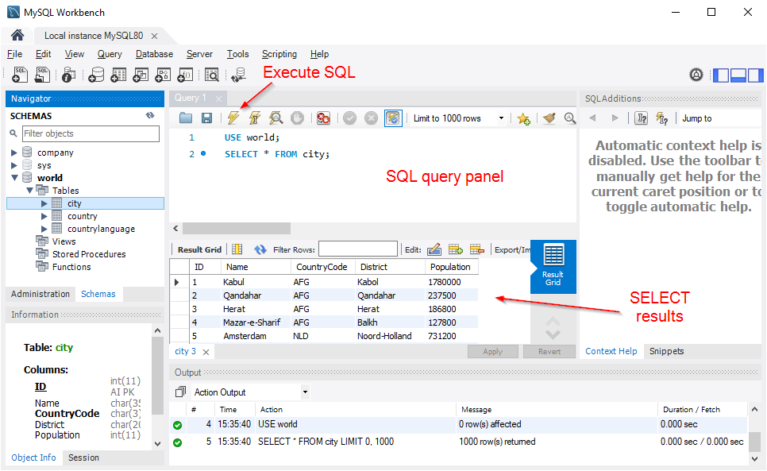Refresh result grid data icon
Screen dimensions: 767x471
coord(260,249)
